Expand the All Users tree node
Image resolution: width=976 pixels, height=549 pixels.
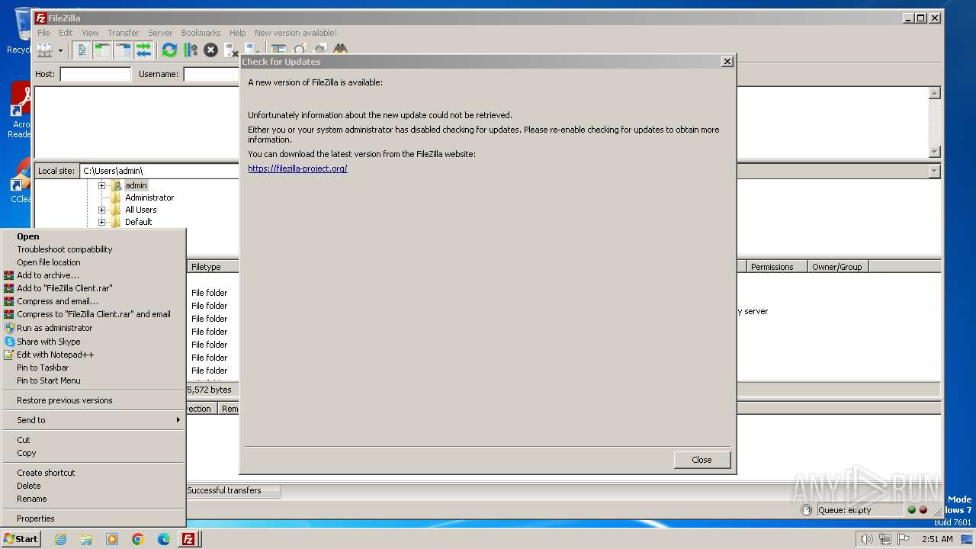(101, 210)
